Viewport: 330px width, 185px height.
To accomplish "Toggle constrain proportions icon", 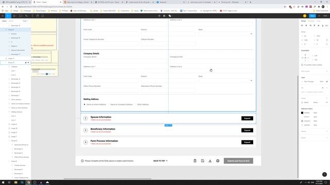I will 326,40.
